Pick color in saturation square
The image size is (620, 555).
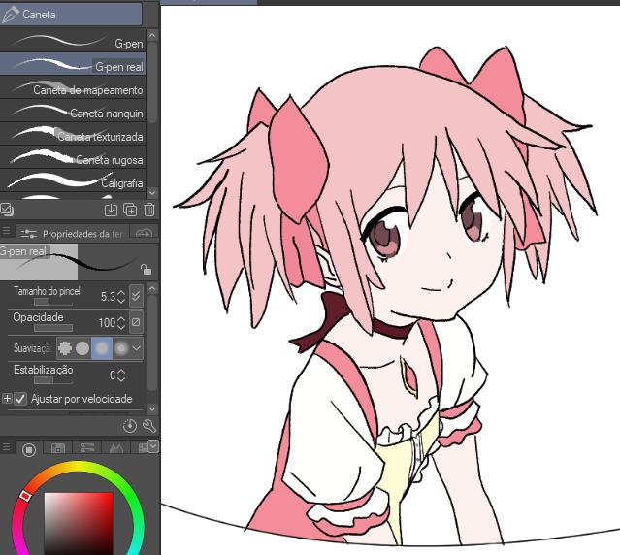pyautogui.click(x=79, y=523)
